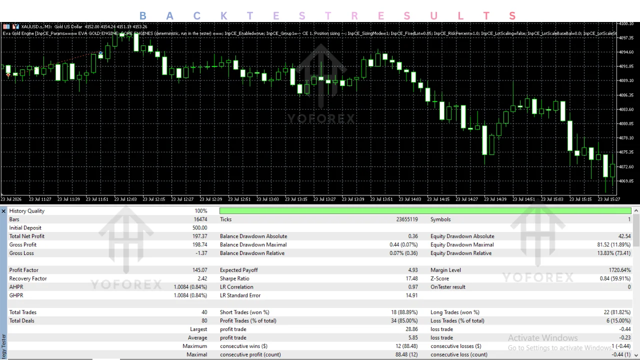640x360 pixels.
Task: Select the Total Trades value 40
Action: pyautogui.click(x=204, y=312)
